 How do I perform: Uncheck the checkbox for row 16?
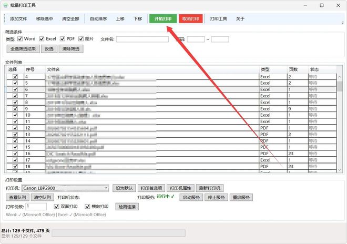(x=15, y=154)
